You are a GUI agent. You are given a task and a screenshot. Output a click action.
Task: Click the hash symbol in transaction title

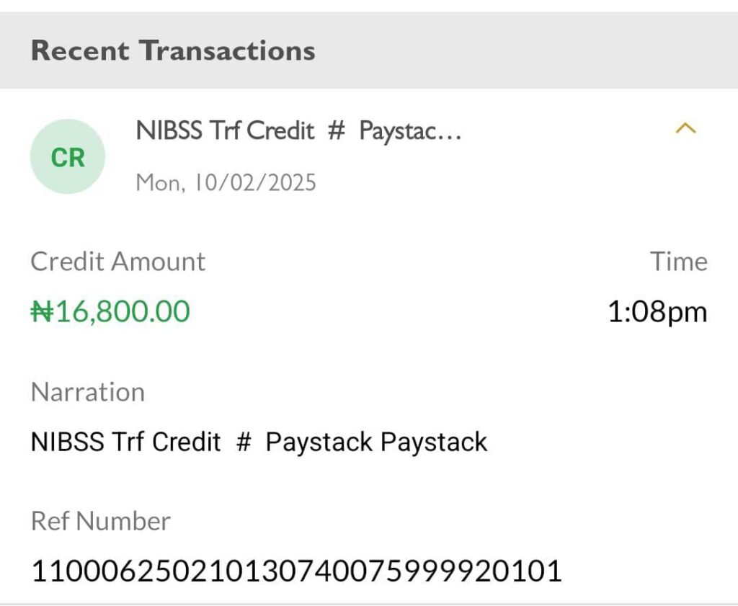[337, 130]
